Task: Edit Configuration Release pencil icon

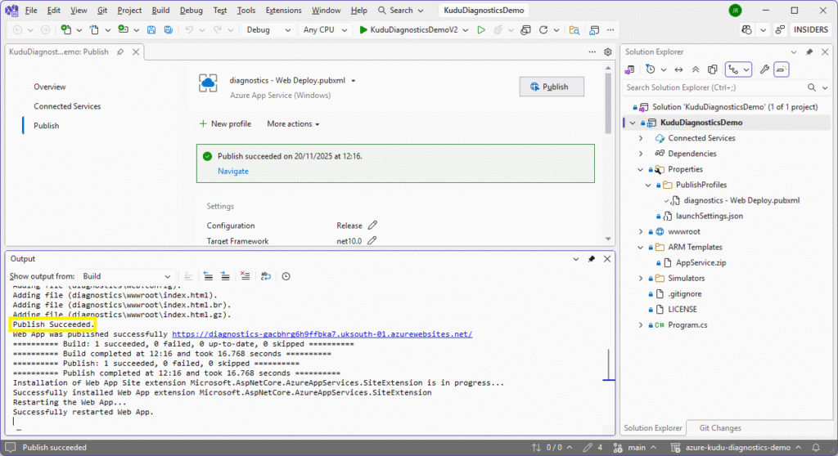Action: (x=372, y=226)
